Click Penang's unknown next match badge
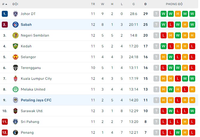 [x=156, y=133]
